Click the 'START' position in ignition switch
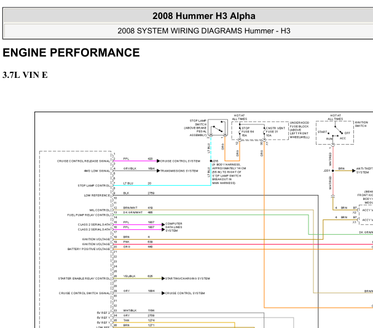Image resolution: width=373 pixels, height=328 pixels. pos(323,132)
